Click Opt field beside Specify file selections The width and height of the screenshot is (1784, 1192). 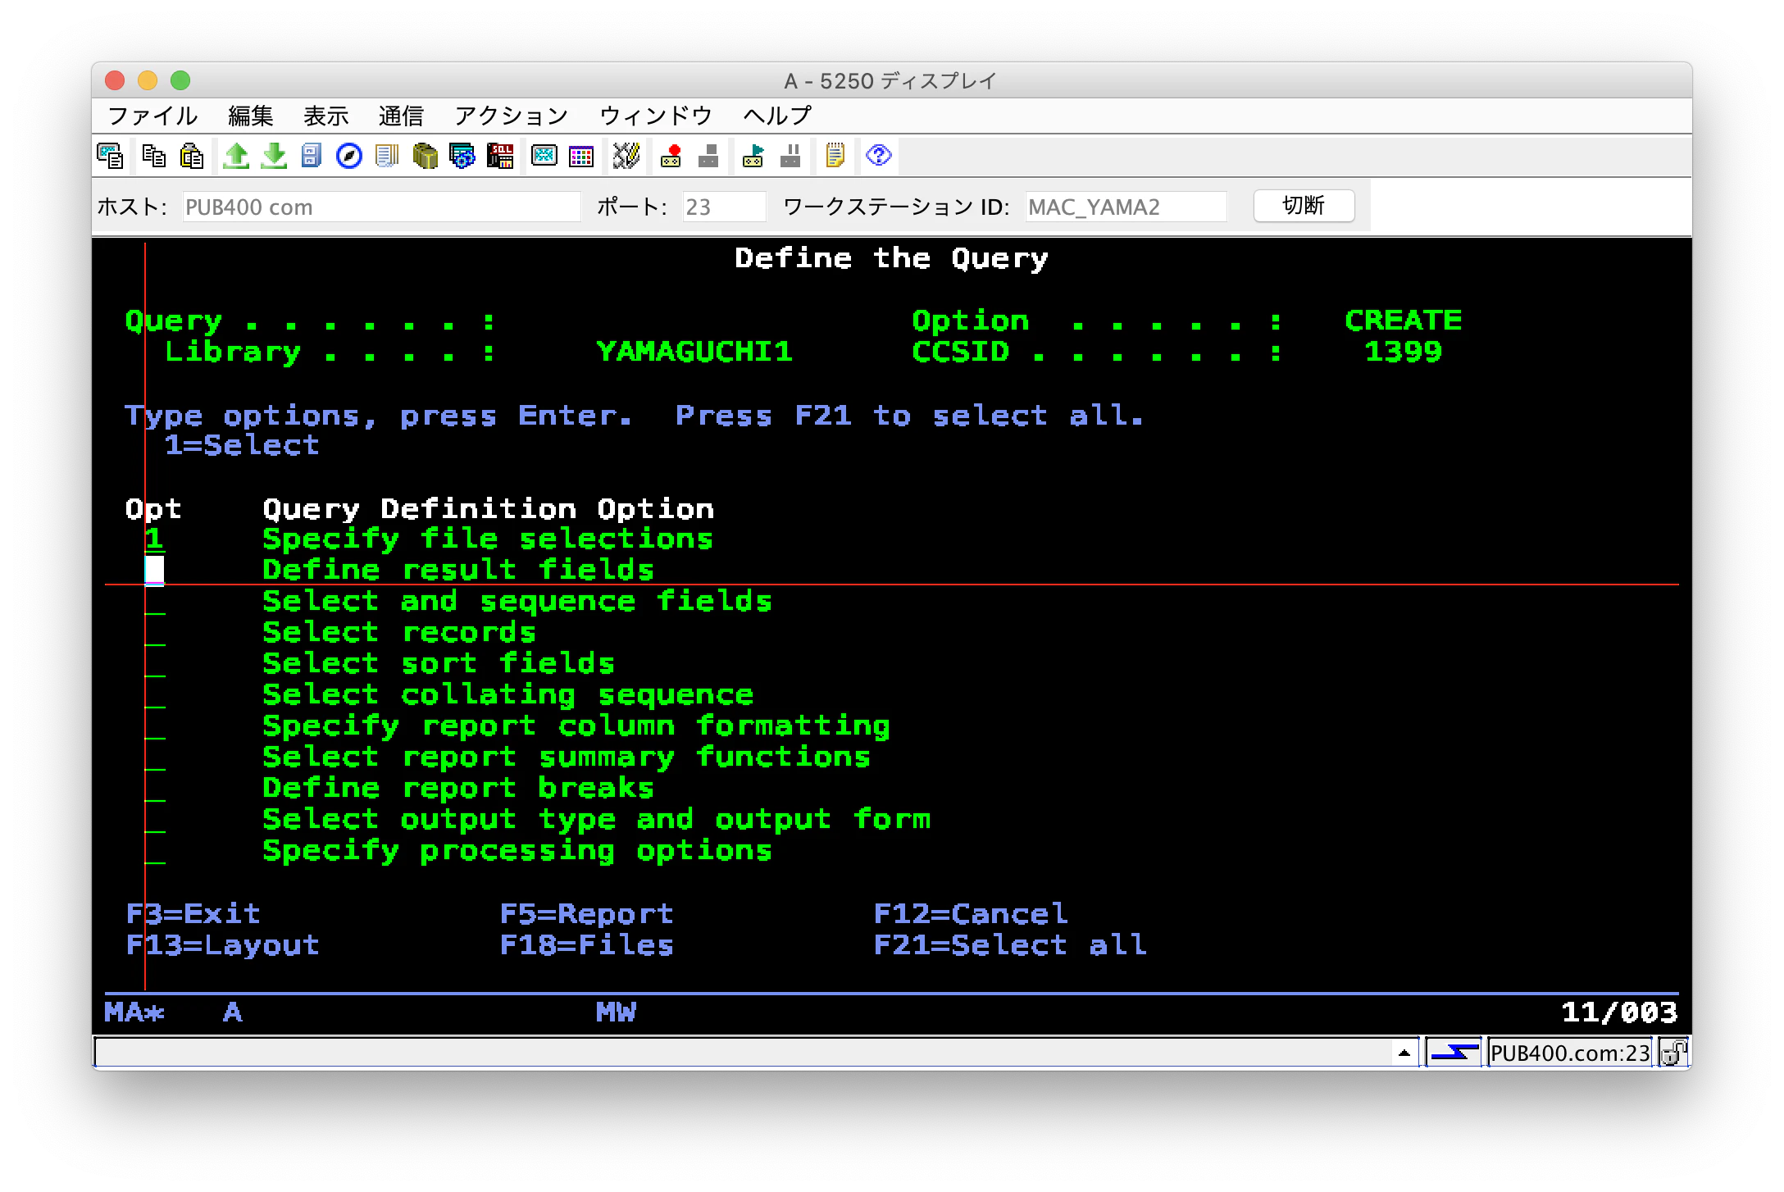155,539
